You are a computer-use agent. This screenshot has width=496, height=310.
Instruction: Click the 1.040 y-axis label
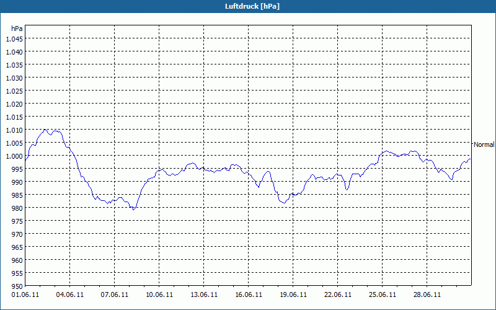[14, 52]
